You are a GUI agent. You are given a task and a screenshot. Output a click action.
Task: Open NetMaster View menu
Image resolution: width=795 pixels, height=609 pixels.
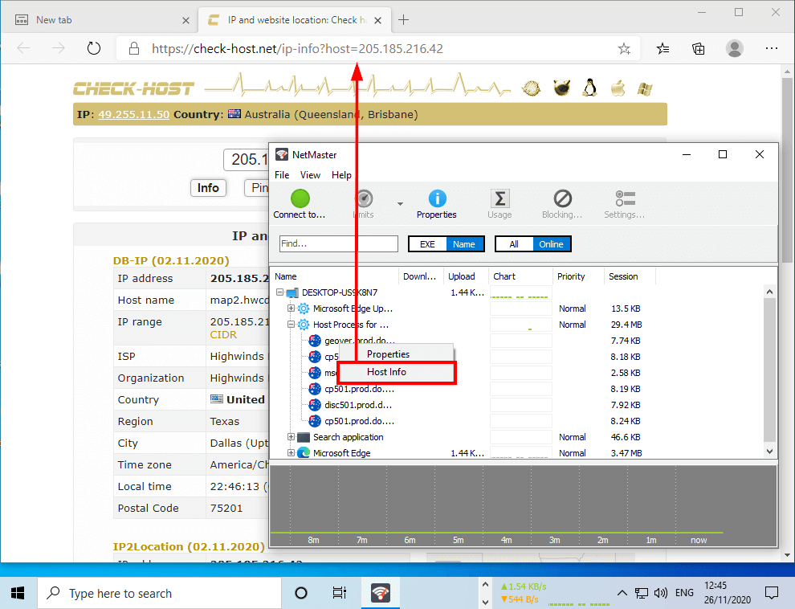(x=310, y=175)
